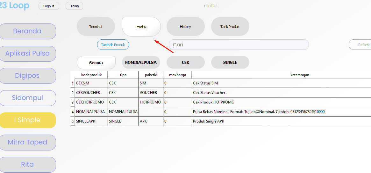Switch to the Terminal tab
Screen dimensions: 371x173
[x=96, y=27]
